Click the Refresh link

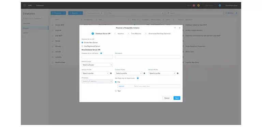(x=230, y=13)
